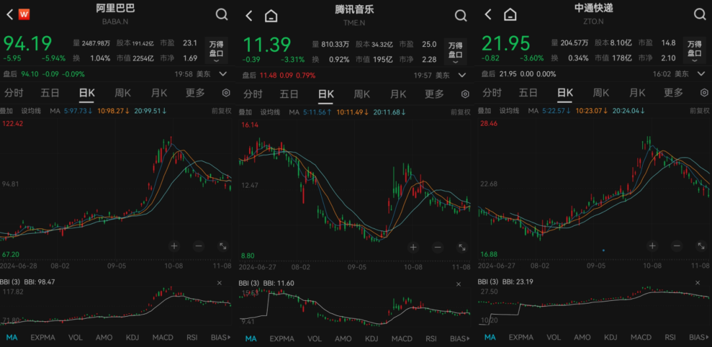Select RSI indicator for 腾讯音乐
712x347 pixels.
(431, 339)
